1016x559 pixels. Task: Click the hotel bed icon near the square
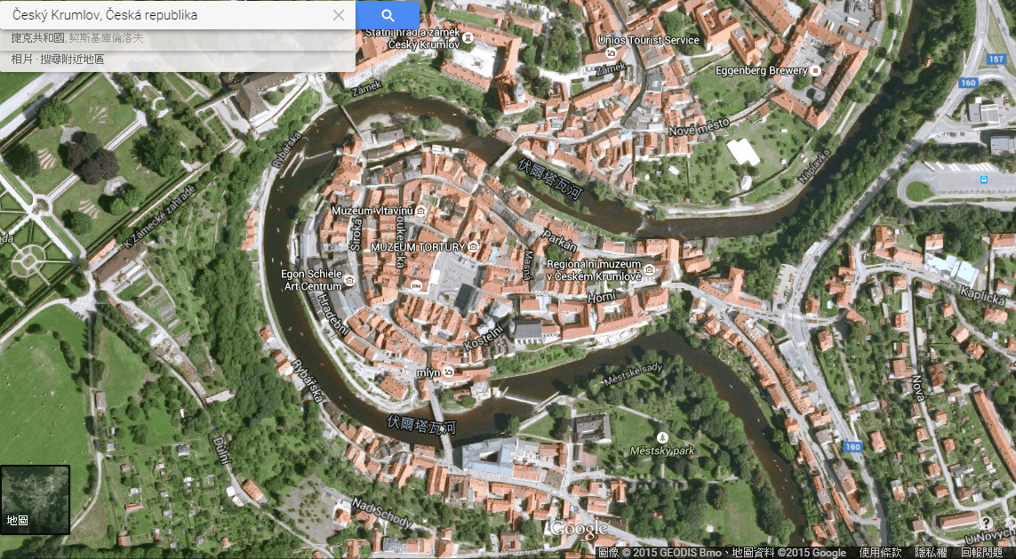416,285
